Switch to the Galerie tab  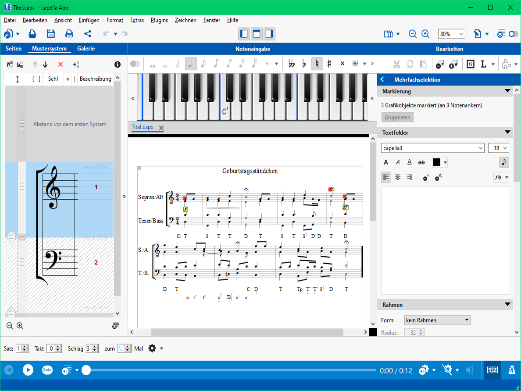(86, 49)
